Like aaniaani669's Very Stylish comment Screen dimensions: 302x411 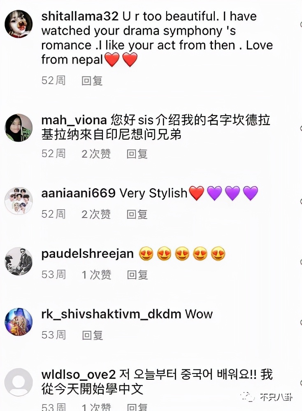301,201
